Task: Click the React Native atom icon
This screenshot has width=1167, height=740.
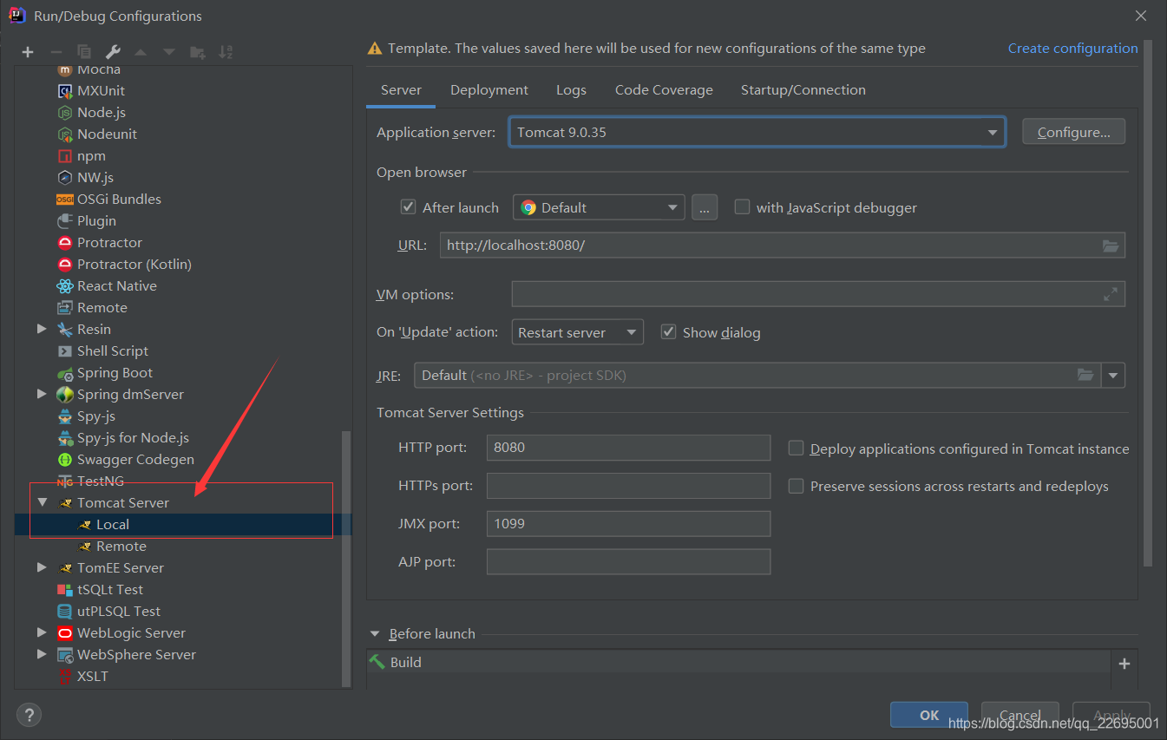Action: coord(65,285)
